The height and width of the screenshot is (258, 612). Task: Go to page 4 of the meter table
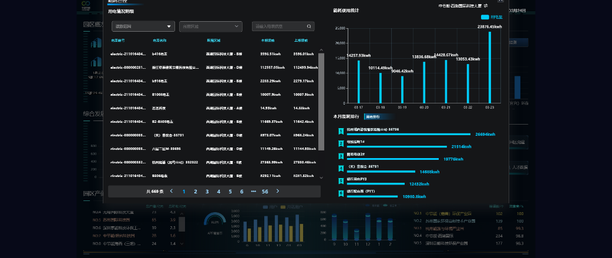click(218, 192)
